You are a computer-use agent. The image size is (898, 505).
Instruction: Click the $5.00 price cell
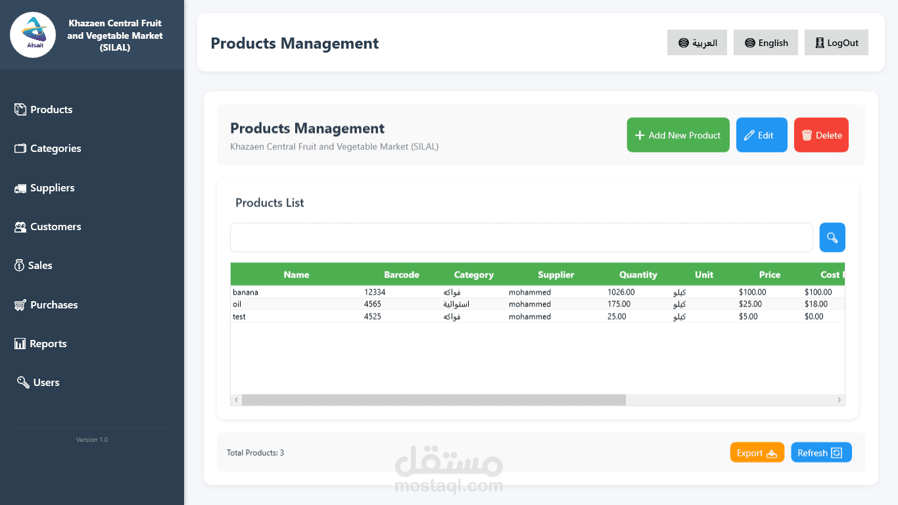pyautogui.click(x=748, y=316)
